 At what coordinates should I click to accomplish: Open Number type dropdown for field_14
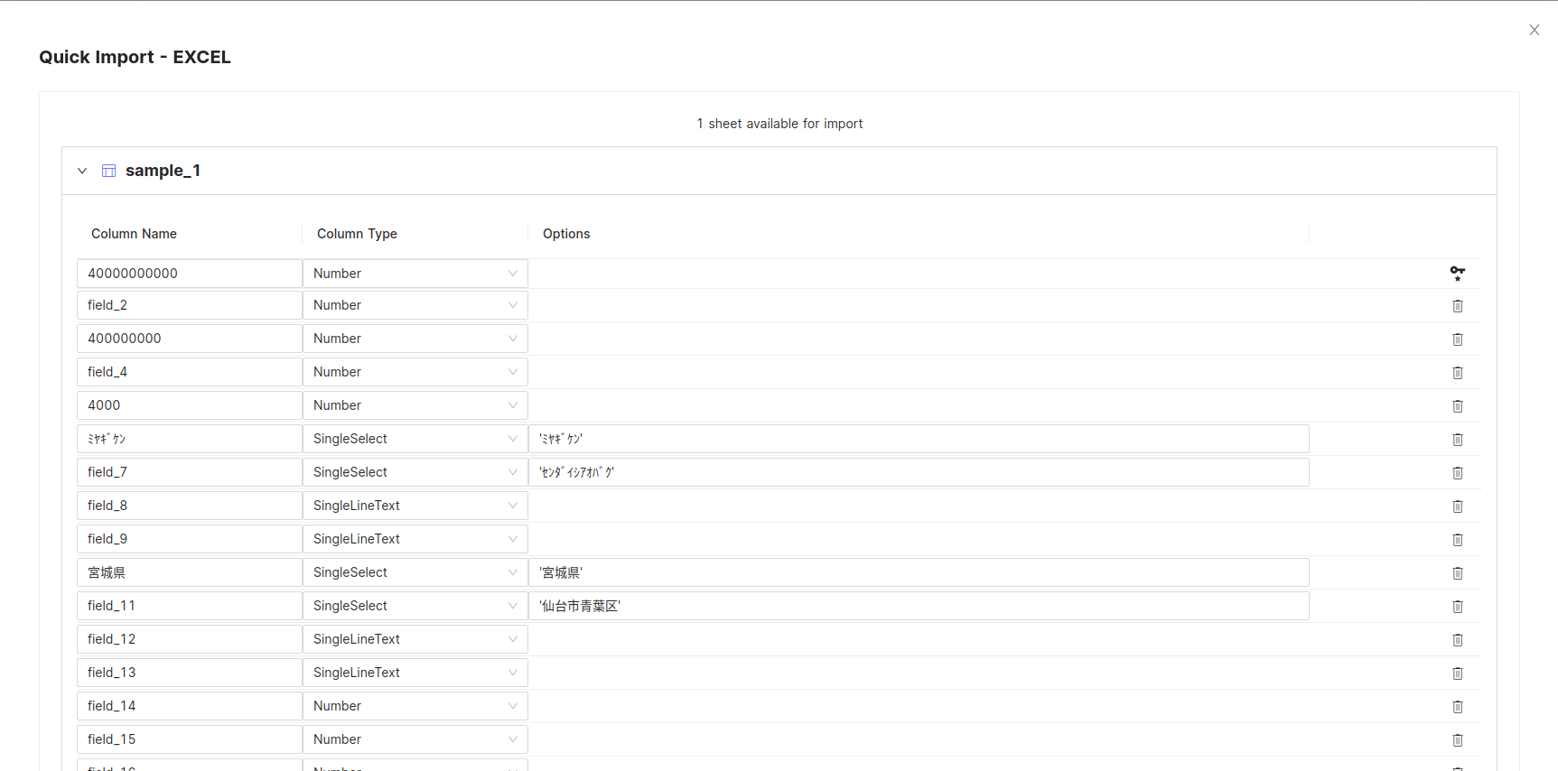415,706
